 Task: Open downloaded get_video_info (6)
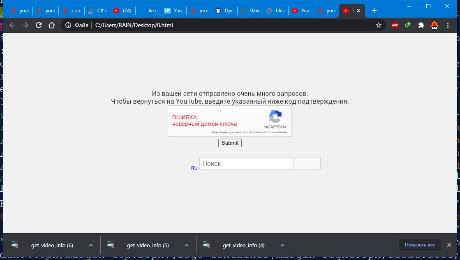52,245
